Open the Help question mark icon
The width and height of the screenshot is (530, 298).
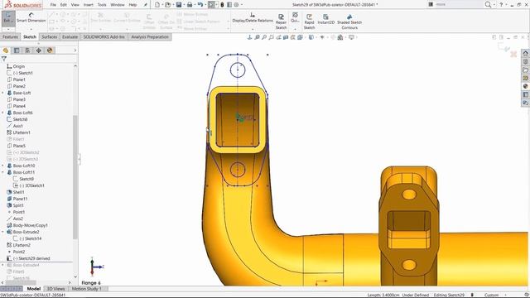point(501,4)
